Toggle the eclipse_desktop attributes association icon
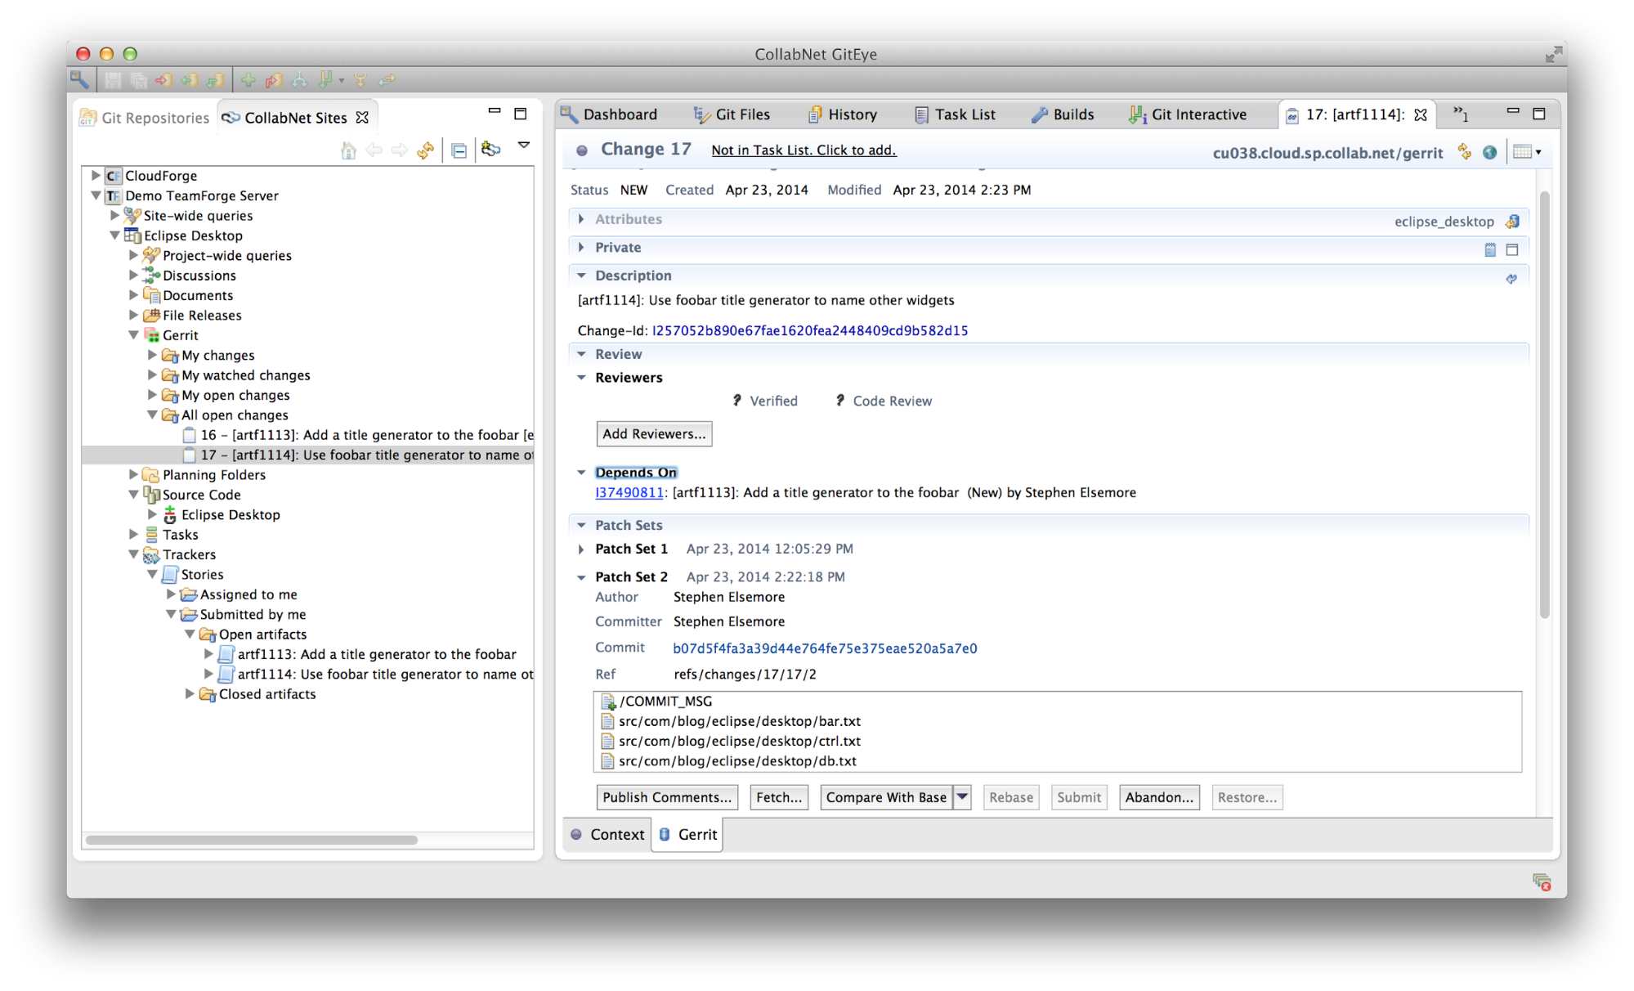The image size is (1634, 991). [1515, 220]
